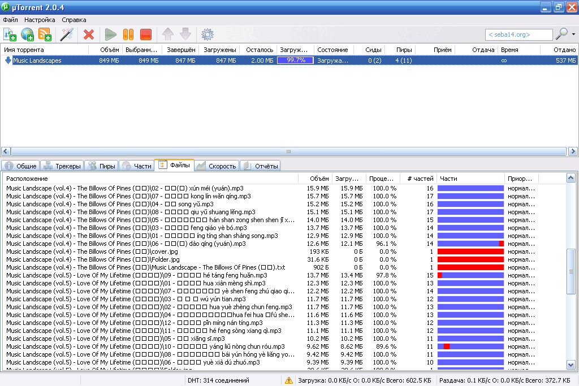Viewport: 579px width, 386px height.
Task: Select the 193 КБ cover.jpg file row
Action: [284, 251]
